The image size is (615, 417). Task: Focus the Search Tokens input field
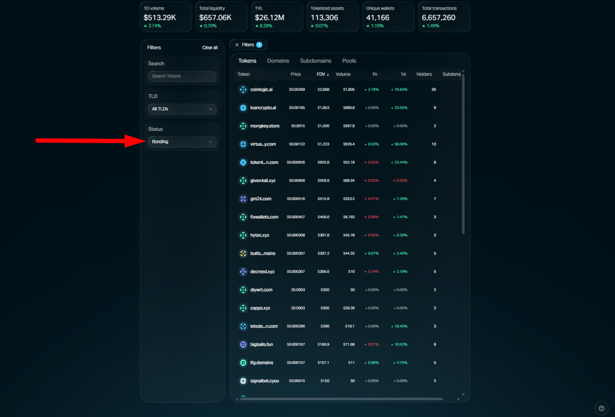tap(182, 76)
